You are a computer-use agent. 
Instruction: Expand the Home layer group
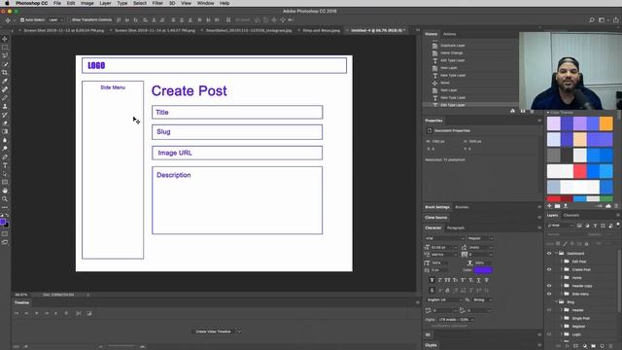[562, 278]
